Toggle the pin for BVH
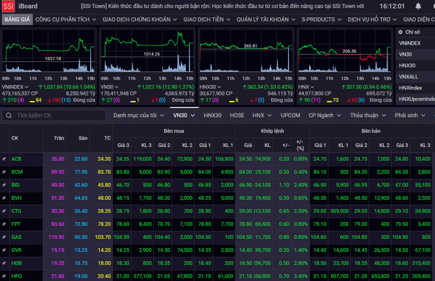Viewport: 435px width, 281px height. coord(4,198)
